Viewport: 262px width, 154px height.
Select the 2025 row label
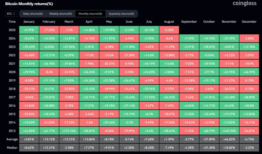pos(12,30)
